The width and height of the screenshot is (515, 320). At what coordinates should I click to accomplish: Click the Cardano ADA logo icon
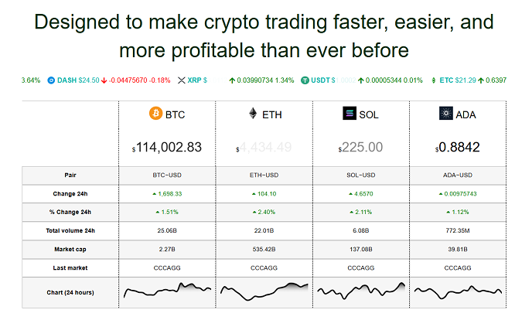pos(444,114)
